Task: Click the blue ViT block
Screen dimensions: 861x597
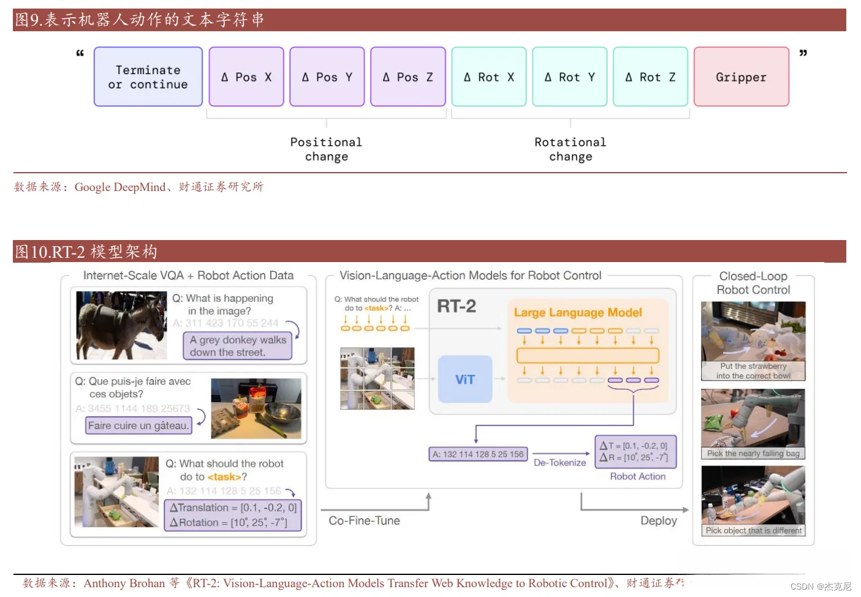Action: tap(465, 379)
